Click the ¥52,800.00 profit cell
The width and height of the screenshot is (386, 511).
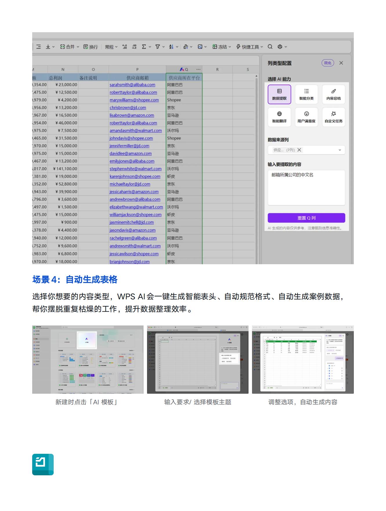(63, 184)
